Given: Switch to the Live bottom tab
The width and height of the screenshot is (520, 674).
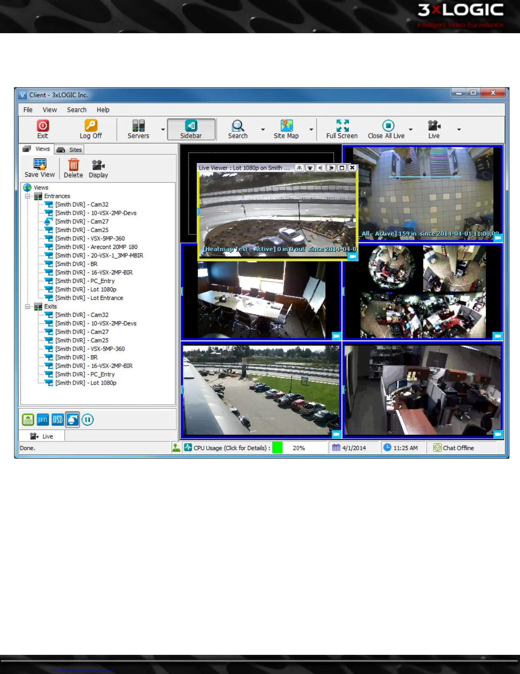Looking at the screenshot, I should point(42,436).
